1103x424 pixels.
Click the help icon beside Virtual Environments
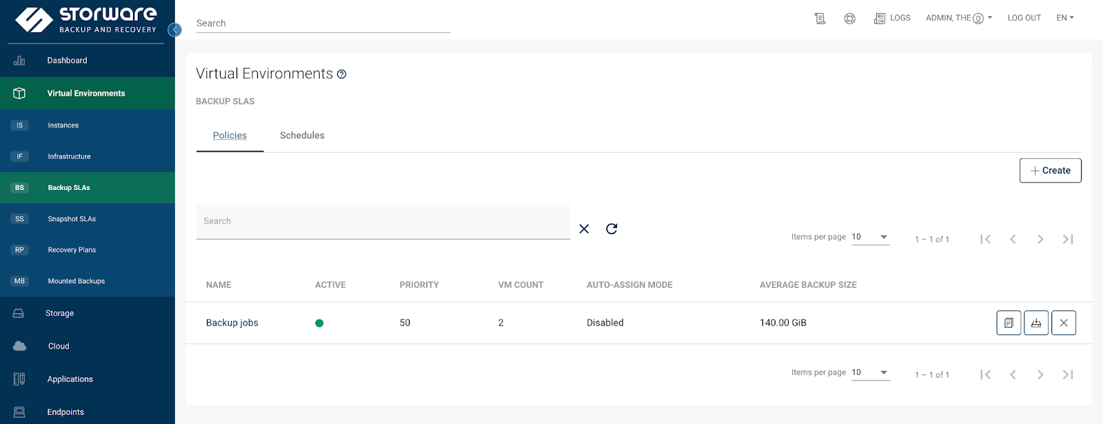(x=341, y=74)
